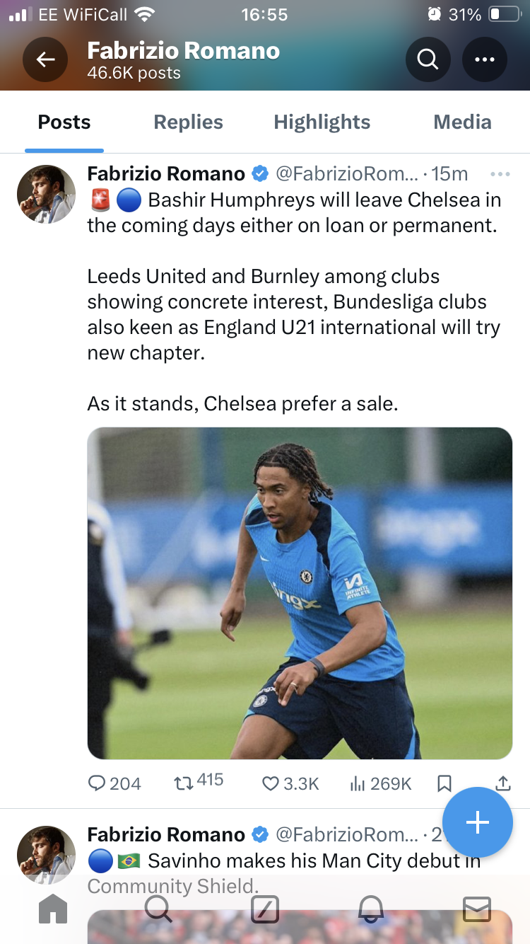Go to Home in bottom navigation

(53, 909)
